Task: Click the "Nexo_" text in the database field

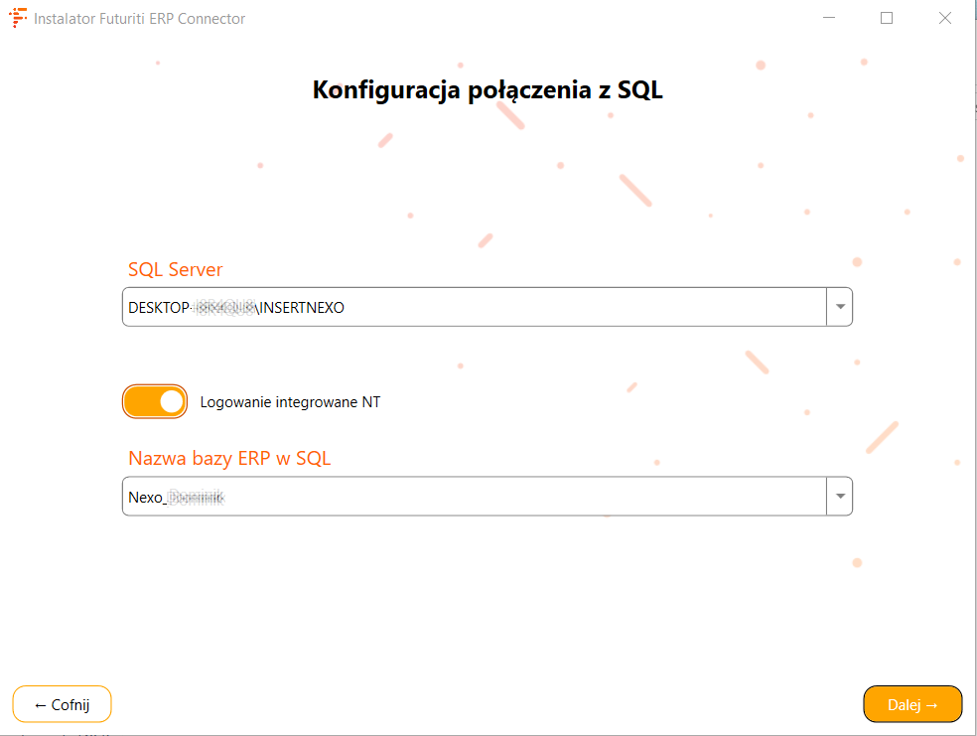Action: pyautogui.click(x=146, y=497)
